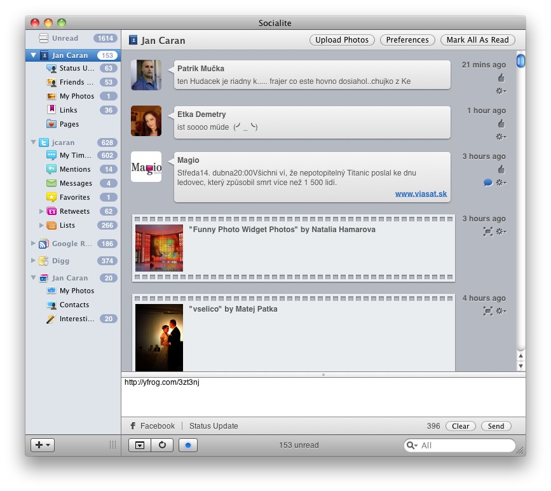Toggle like on Etka Demetry's status
The width and height of the screenshot is (551, 491).
[x=501, y=123]
